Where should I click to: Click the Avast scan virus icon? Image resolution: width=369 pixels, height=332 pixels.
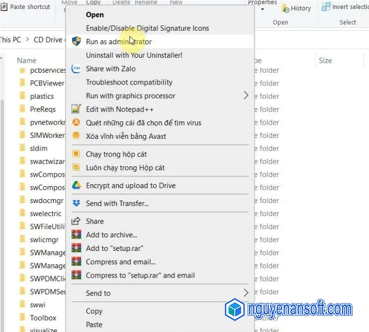pyautogui.click(x=76, y=122)
